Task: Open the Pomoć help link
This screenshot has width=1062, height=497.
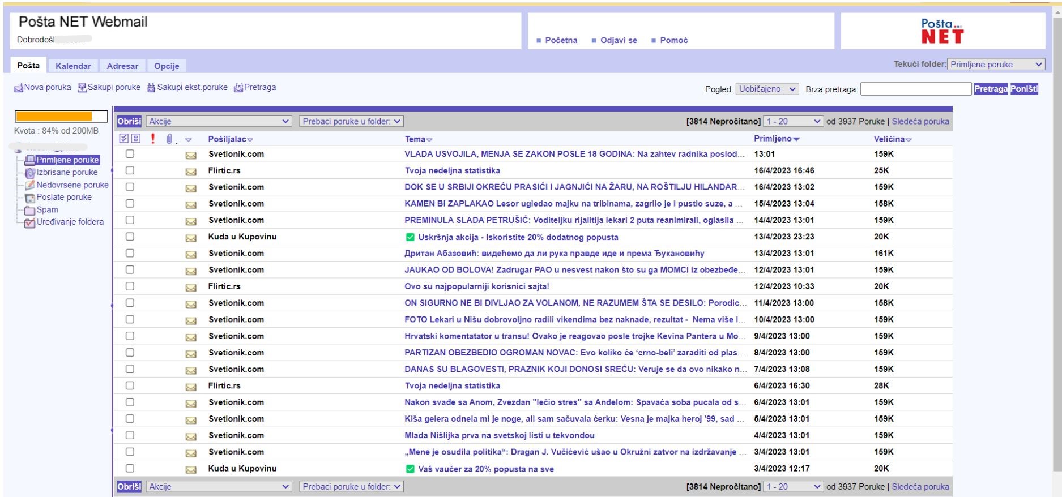Action: 673,40
